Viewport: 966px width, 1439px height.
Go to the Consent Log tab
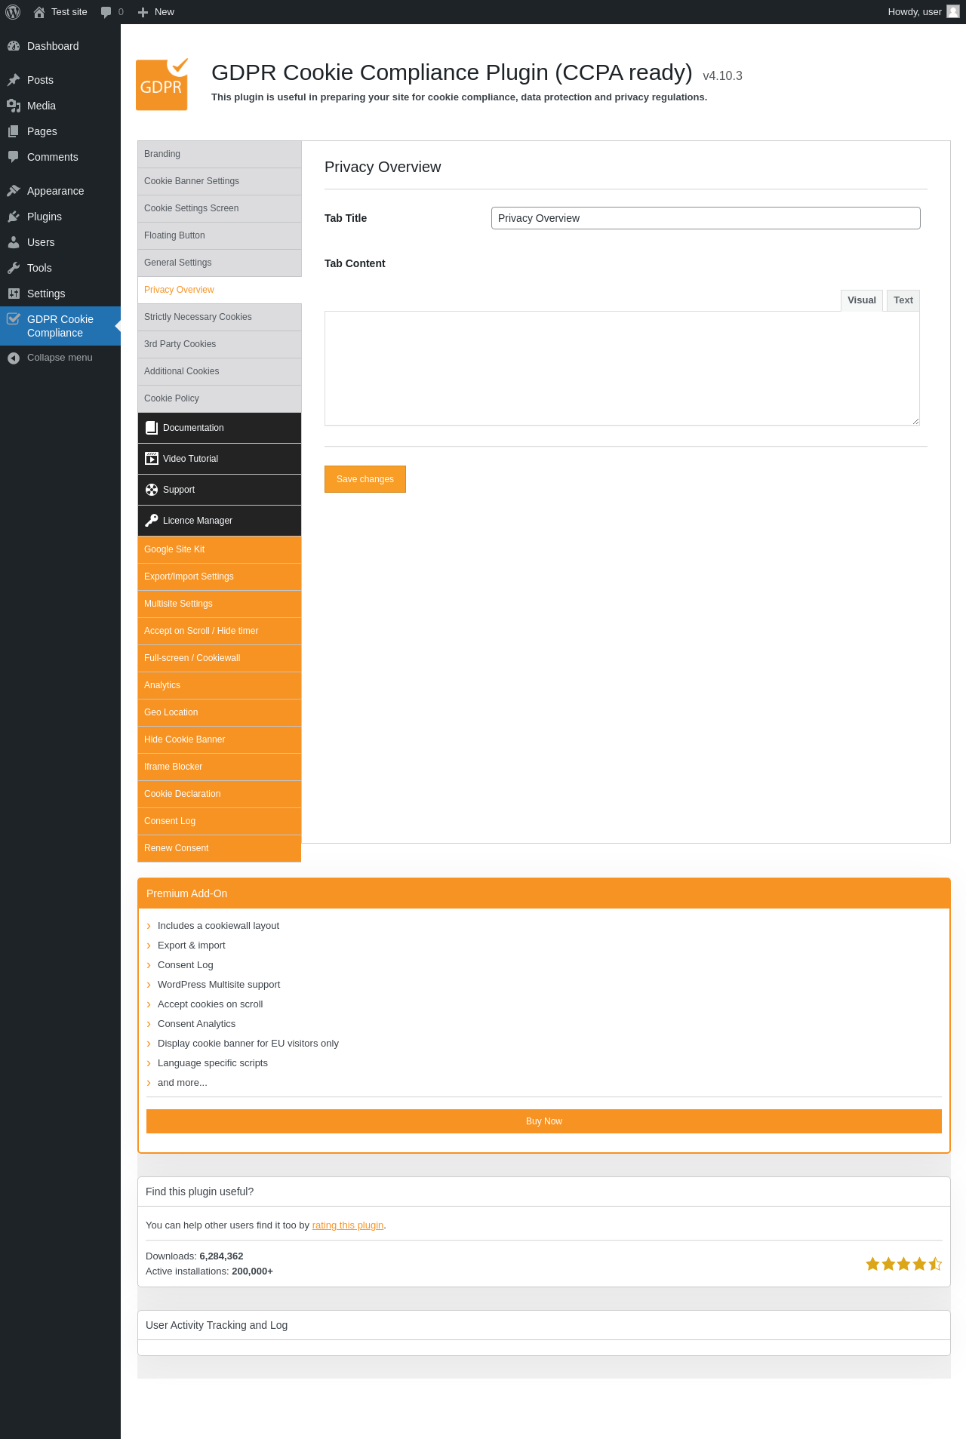[x=220, y=821]
